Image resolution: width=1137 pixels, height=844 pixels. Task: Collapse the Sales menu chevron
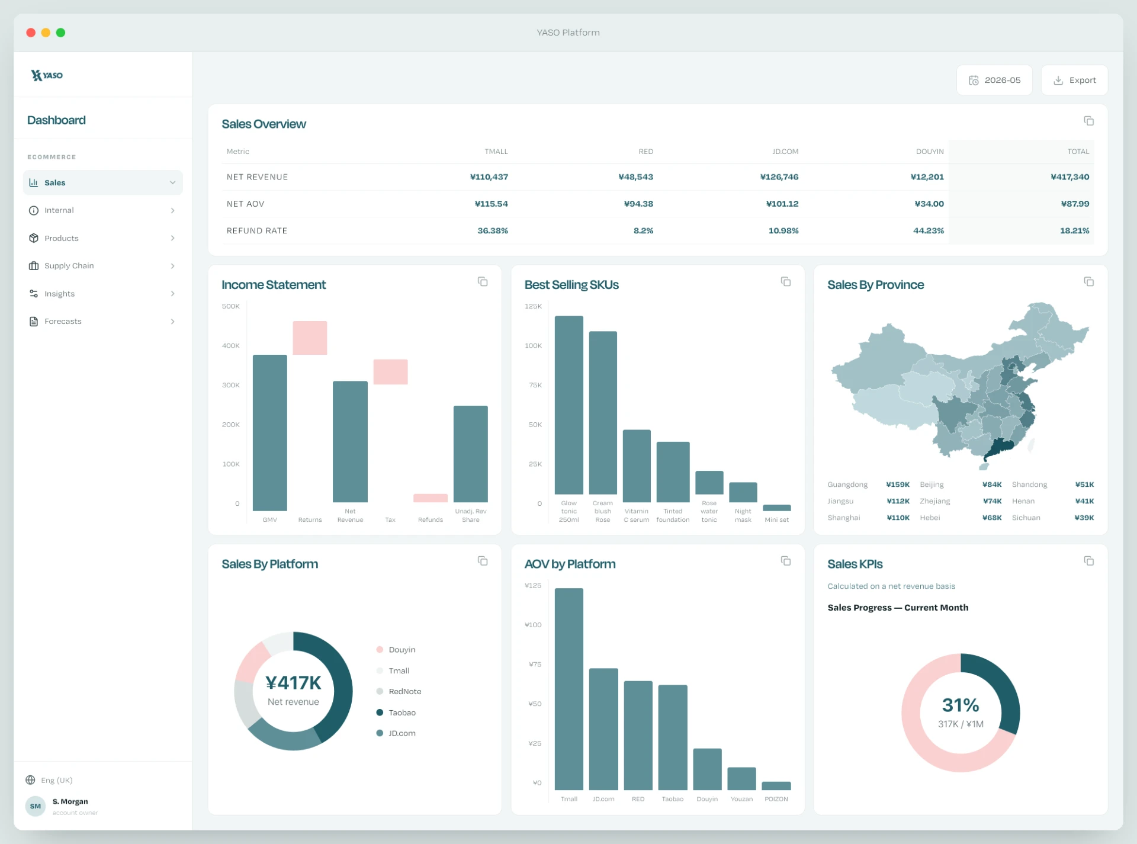tap(172, 182)
